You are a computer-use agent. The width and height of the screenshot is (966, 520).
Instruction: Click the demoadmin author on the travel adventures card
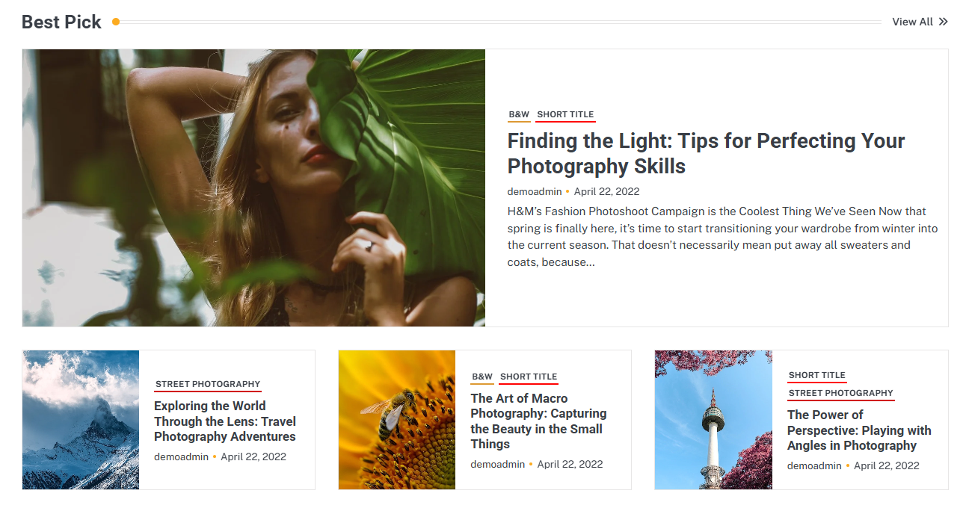pyautogui.click(x=181, y=456)
